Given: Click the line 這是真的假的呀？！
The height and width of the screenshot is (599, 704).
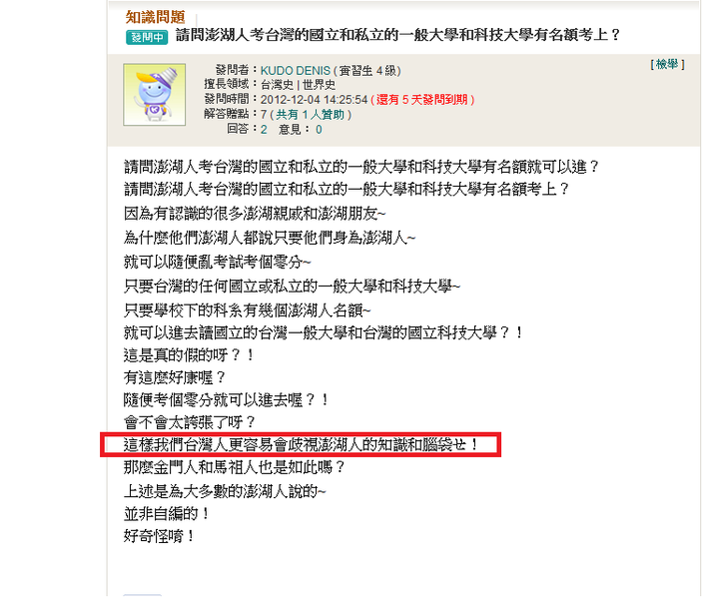Looking at the screenshot, I should pyautogui.click(x=190, y=355).
